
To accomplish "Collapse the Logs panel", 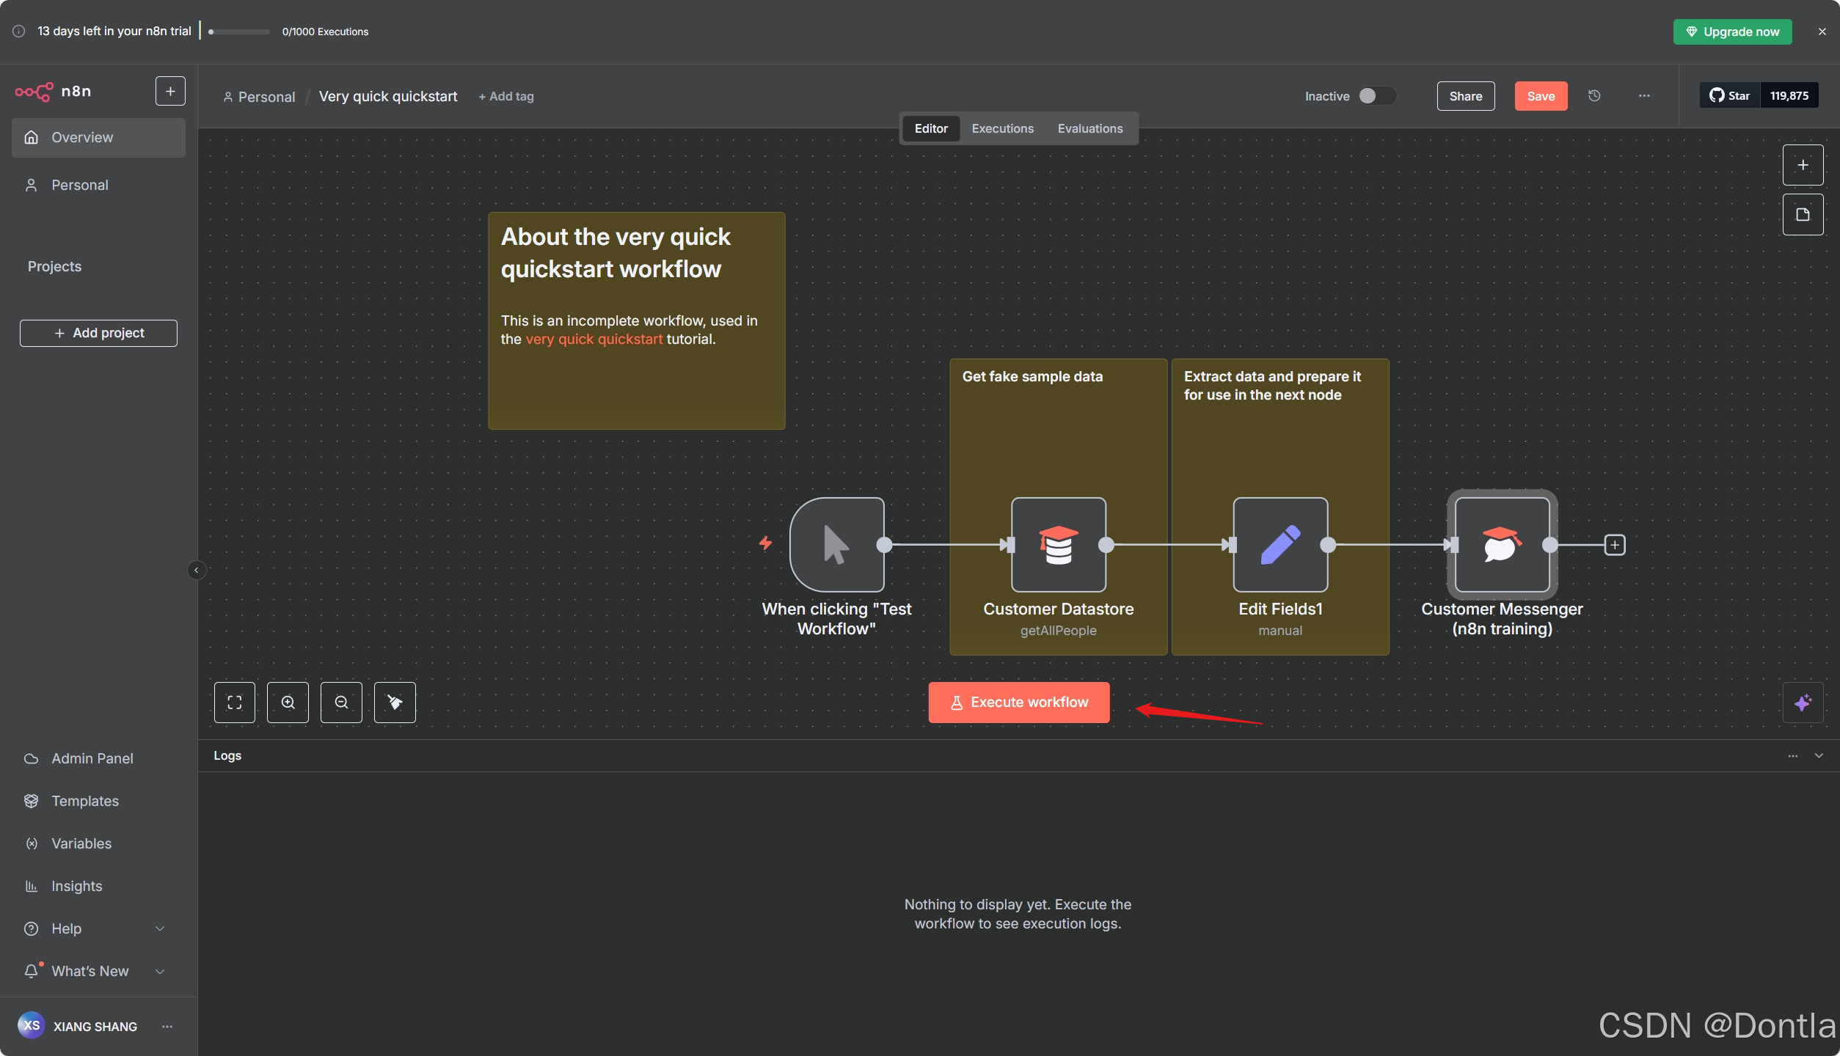I will (1819, 755).
